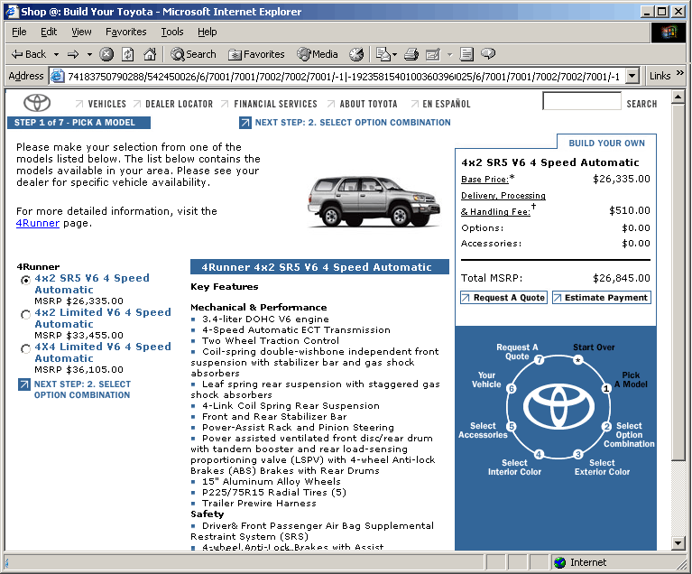The width and height of the screenshot is (692, 574).
Task: Expand the Links toolbar chevron
Action: coord(680,73)
